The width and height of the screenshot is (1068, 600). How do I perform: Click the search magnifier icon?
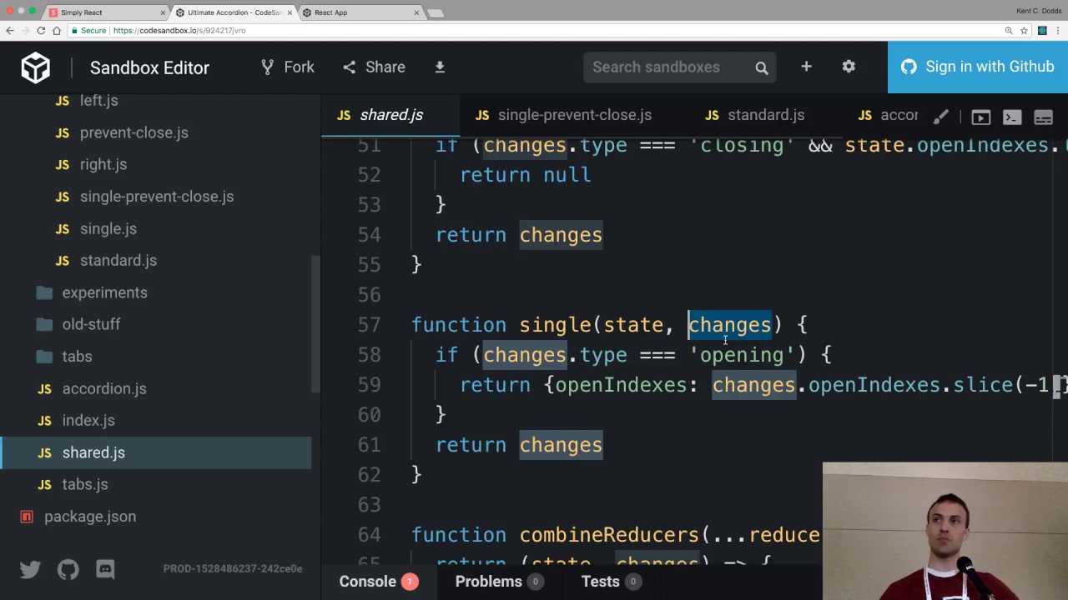pos(762,68)
